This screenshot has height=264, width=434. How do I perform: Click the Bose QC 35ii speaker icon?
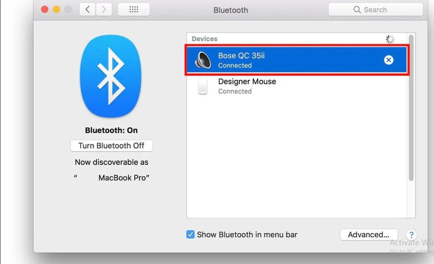(203, 60)
